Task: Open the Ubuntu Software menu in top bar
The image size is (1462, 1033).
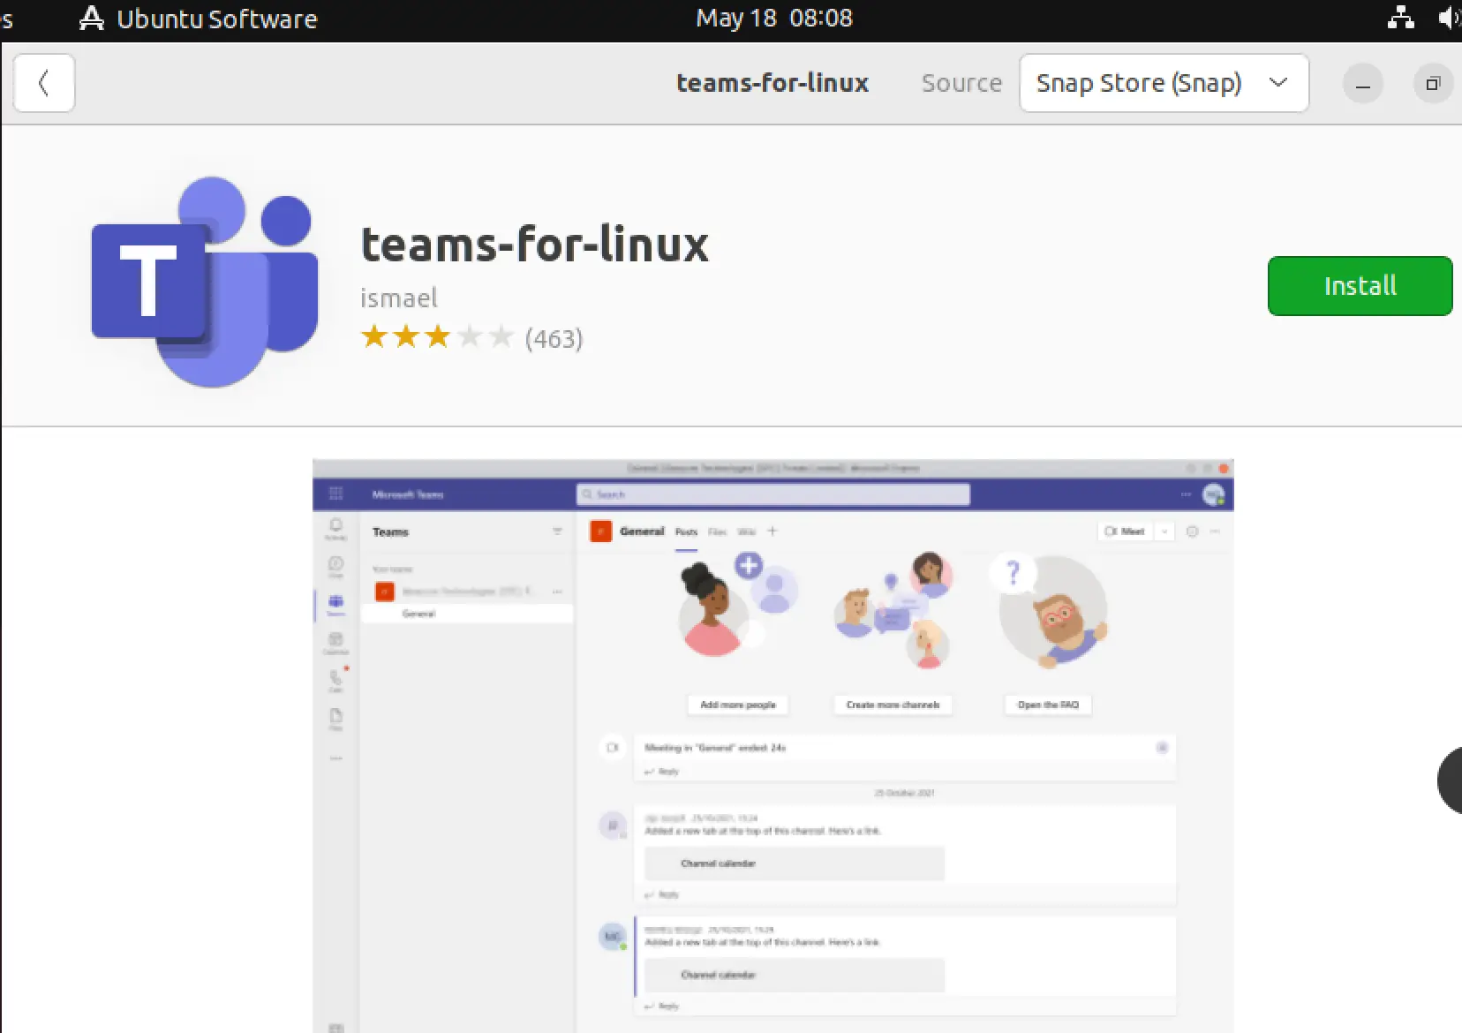Action: click(x=199, y=19)
